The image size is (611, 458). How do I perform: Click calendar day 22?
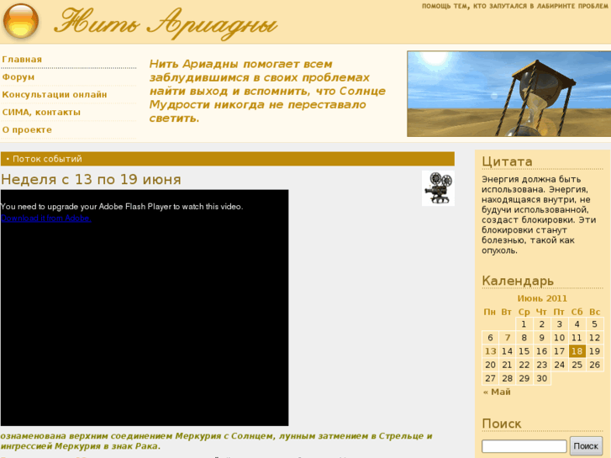524,365
